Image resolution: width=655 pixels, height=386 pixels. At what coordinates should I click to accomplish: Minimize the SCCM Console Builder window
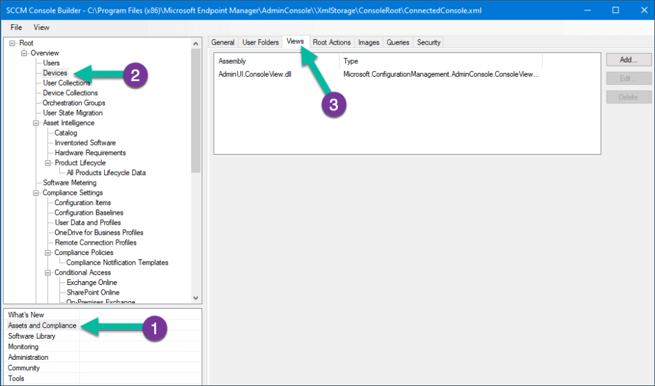[x=587, y=10]
